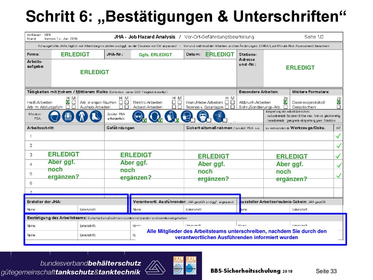Click the Firma field marked ERLEDIGT
Screen dimensions: 373x280
click(78, 55)
